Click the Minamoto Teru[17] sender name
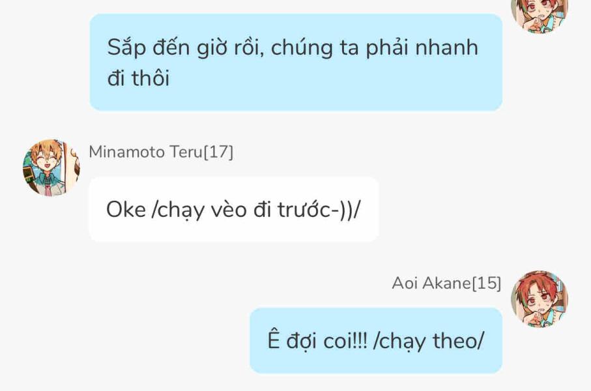The width and height of the screenshot is (591, 391). [x=161, y=152]
